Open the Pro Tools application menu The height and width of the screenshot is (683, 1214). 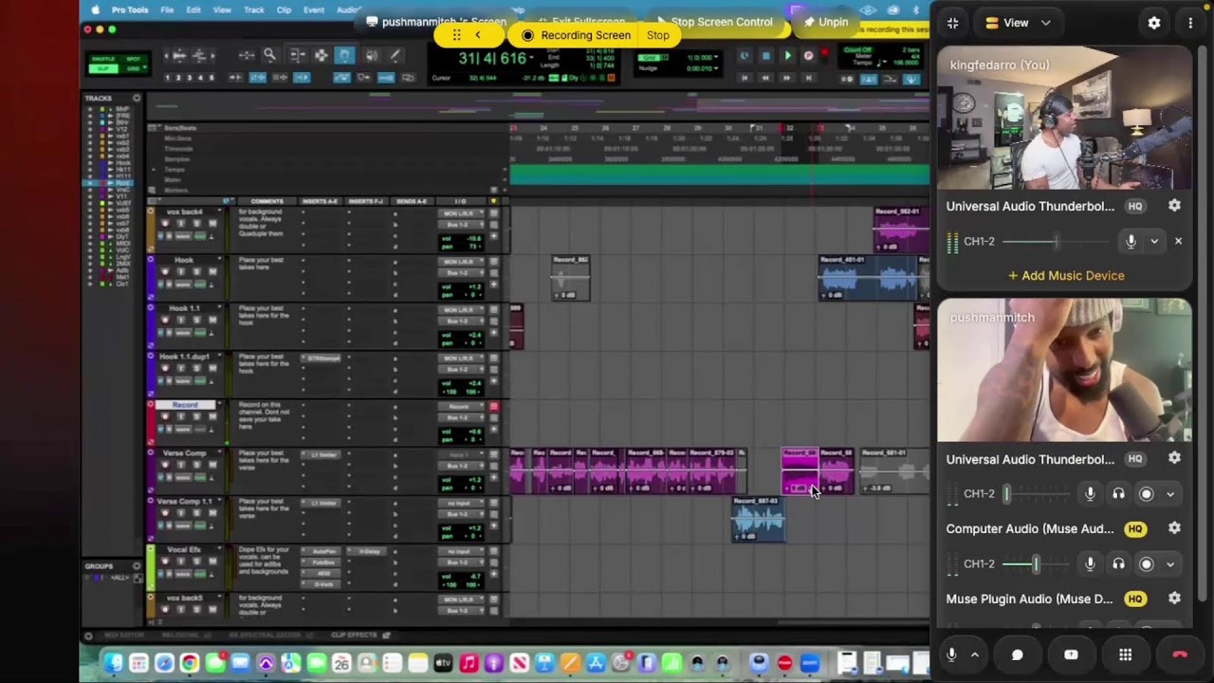click(x=130, y=9)
